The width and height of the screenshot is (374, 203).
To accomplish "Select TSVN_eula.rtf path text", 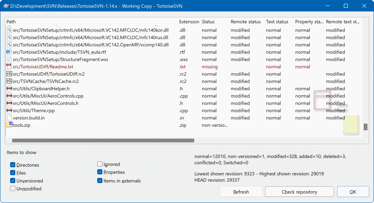I will click(x=59, y=52).
